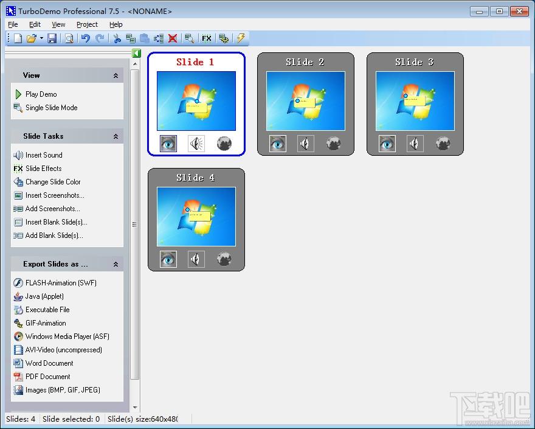Click the Cut scissors icon
Viewport: 535px width, 429px height.
[x=117, y=38]
